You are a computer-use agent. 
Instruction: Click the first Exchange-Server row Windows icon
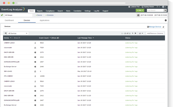35,67
